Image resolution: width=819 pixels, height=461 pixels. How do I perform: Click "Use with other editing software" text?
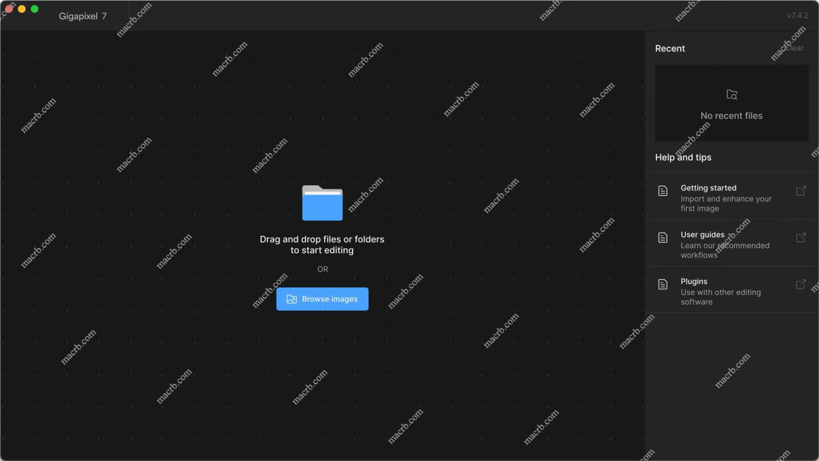point(721,297)
